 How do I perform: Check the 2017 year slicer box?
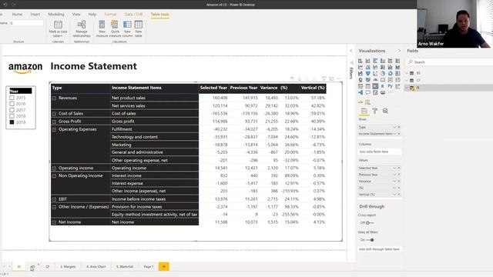click(12, 110)
